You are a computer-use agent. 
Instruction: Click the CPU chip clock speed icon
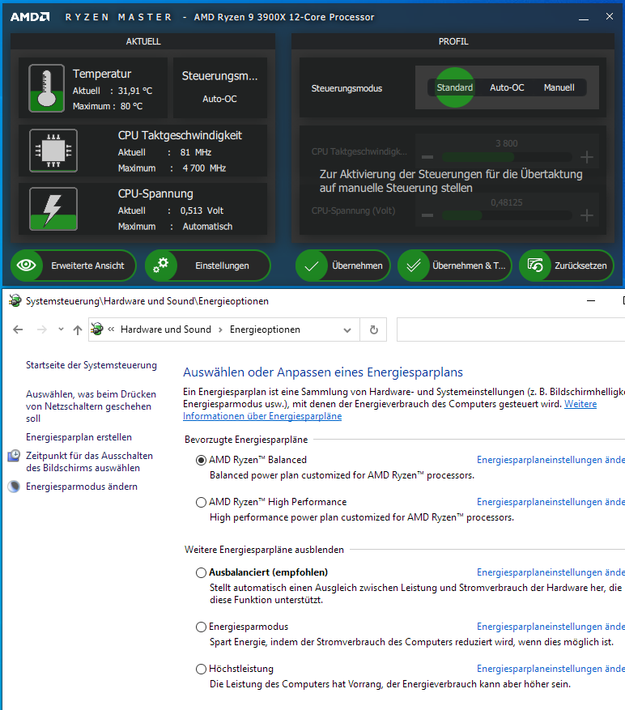[53, 151]
